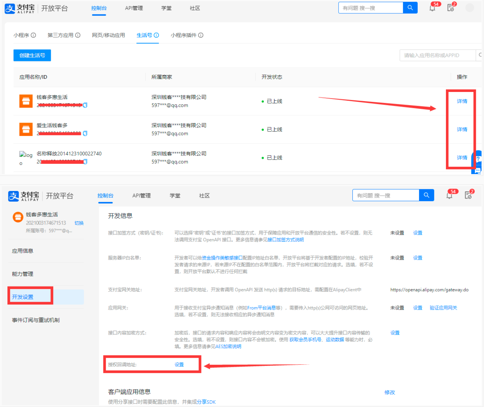Click the 爱生活钱客多 app shop icon
This screenshot has height=407, width=484.
(x=26, y=129)
